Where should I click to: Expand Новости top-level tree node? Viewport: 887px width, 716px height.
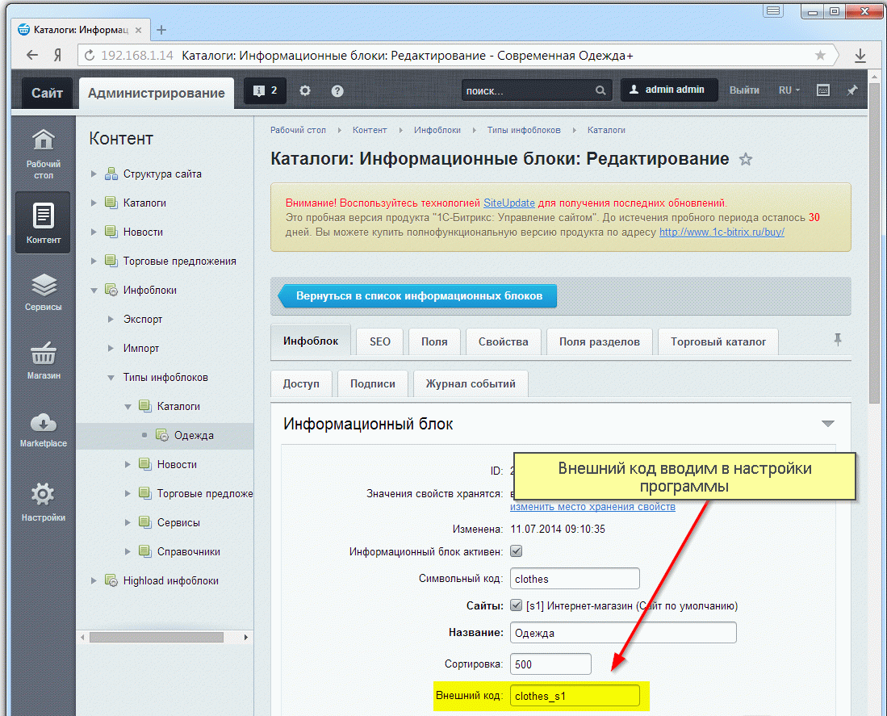point(94,232)
